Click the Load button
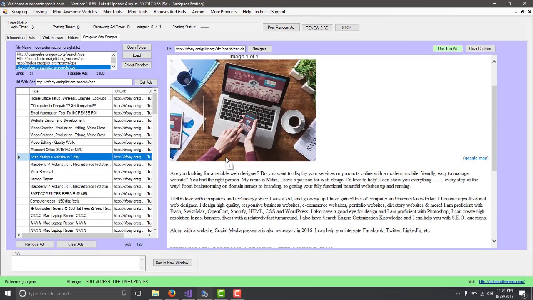Image resolution: width=533 pixels, height=300 pixels. [x=137, y=55]
